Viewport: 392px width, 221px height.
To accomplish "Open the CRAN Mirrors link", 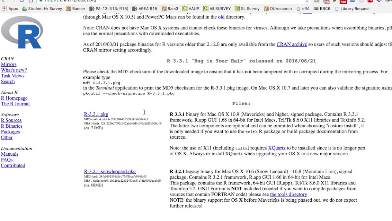I will tap(9, 64).
